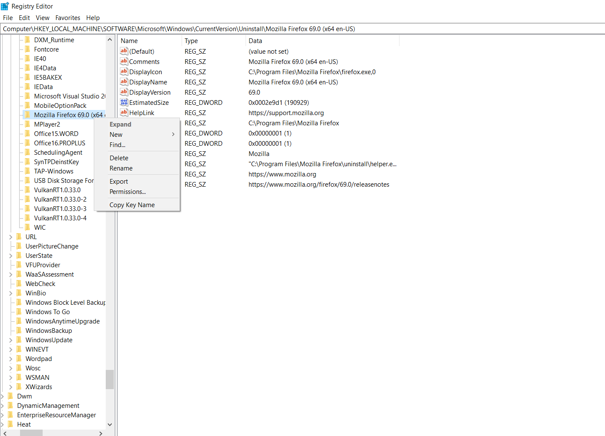This screenshot has height=436, width=605.
Task: Click the string icon beside DisplayVersion value
Action: click(124, 92)
